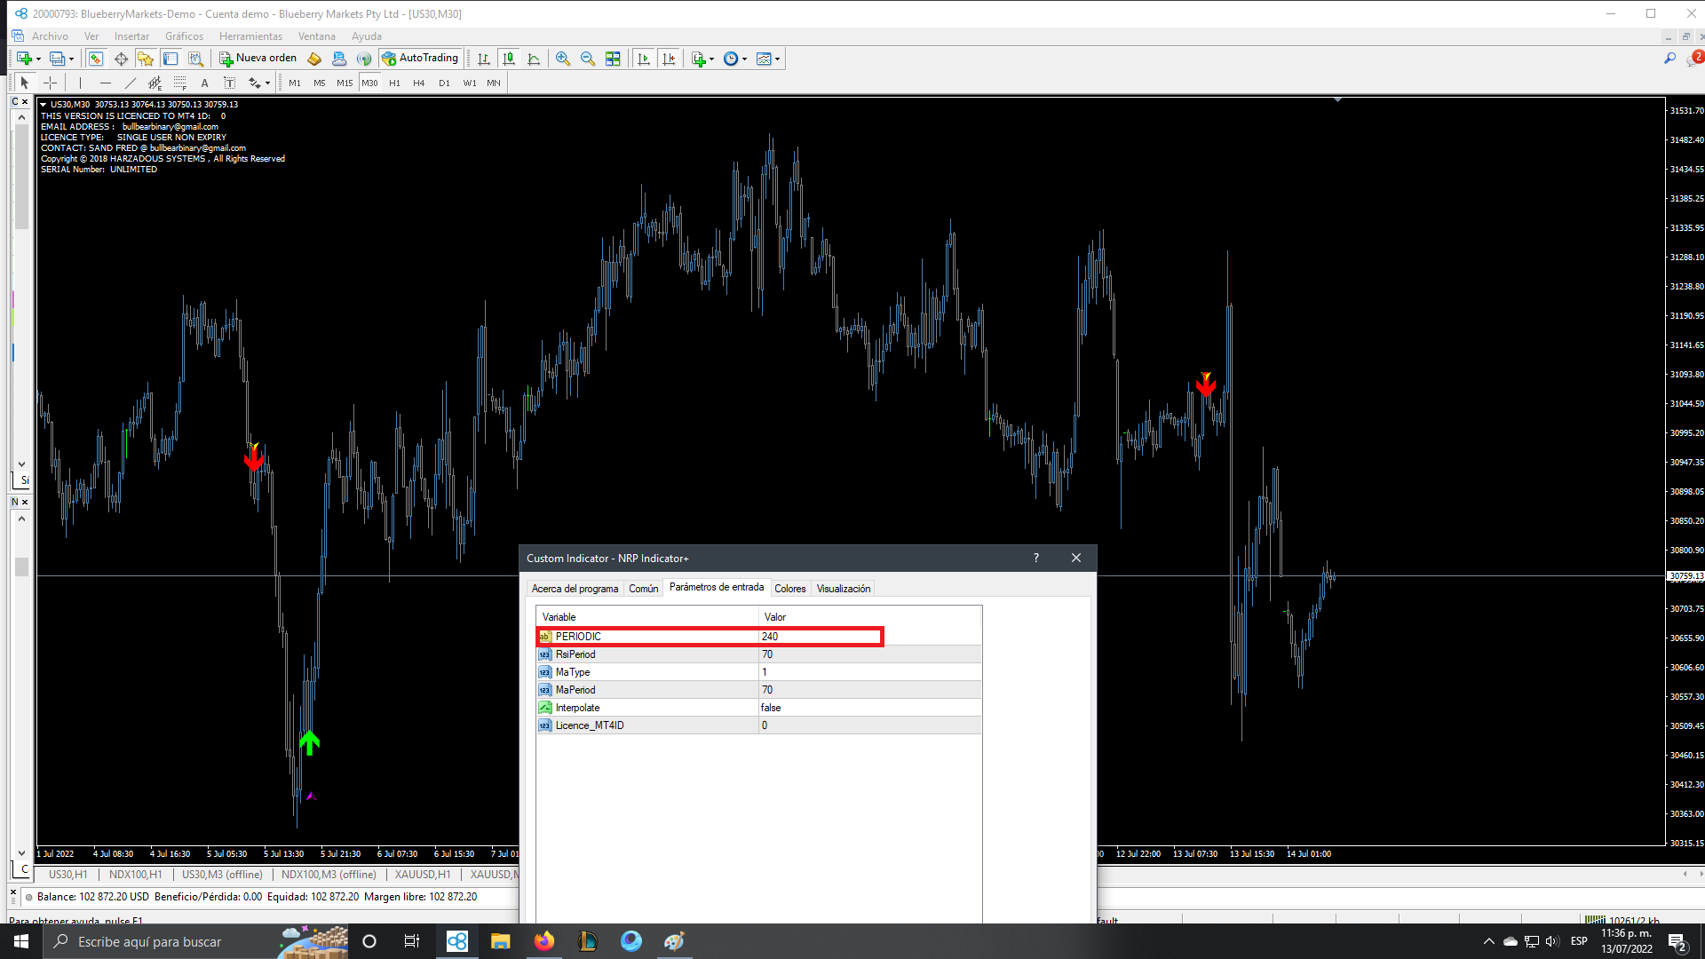
Task: Zoom in on the chart
Action: point(563,59)
